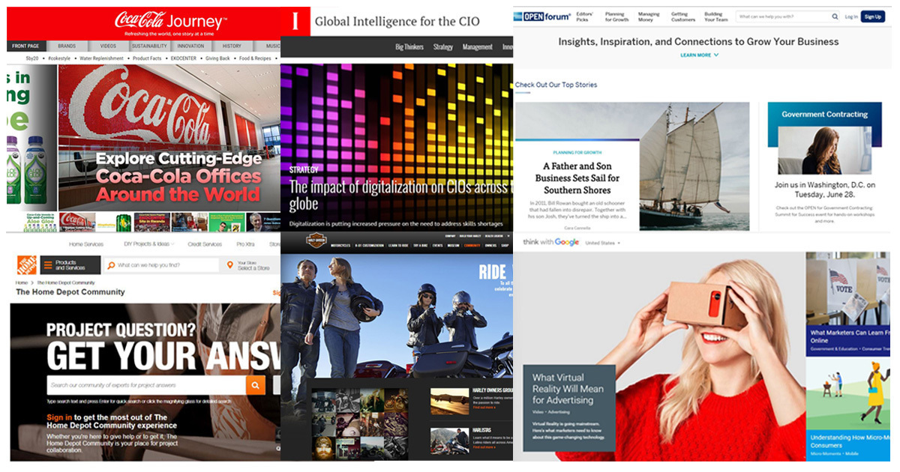Expand the dropdown arrow beside Dealer Locator
The image size is (900, 472).
coord(508,236)
